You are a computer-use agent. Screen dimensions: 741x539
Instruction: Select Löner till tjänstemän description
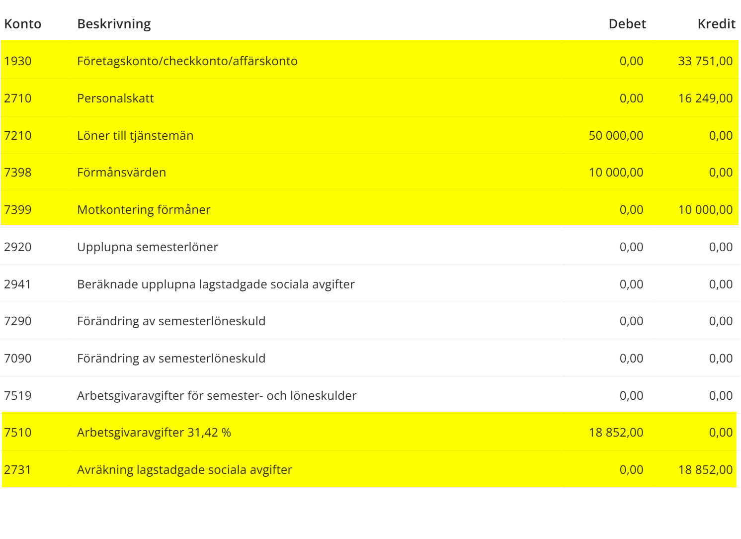click(x=135, y=136)
